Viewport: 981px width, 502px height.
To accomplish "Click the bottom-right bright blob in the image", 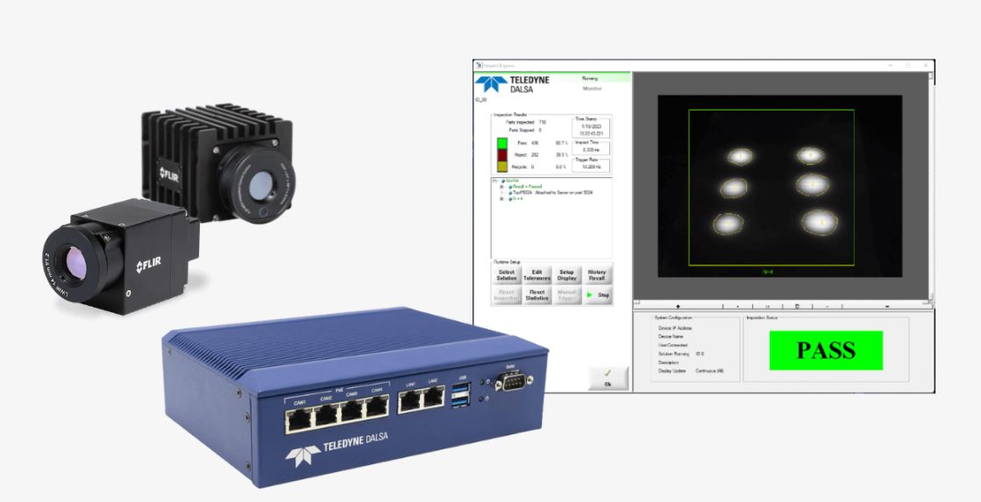I will (820, 222).
